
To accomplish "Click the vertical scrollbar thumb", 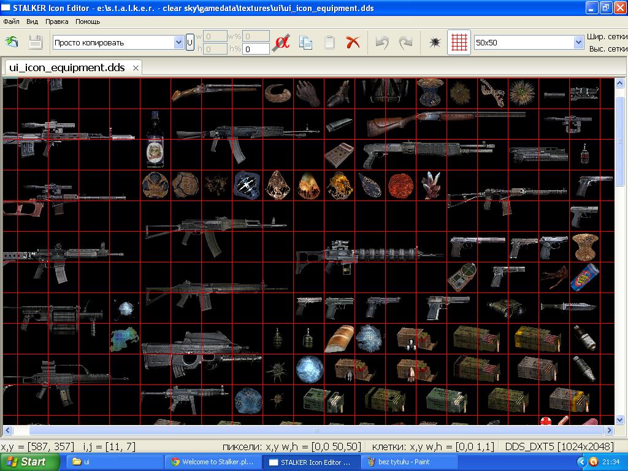I will point(619,140).
